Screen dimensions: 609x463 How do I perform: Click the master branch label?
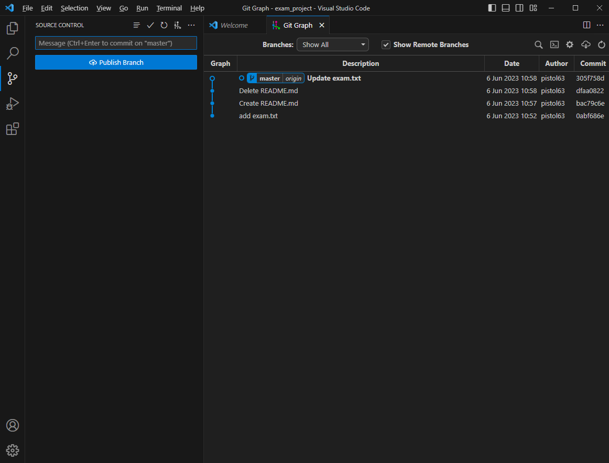[x=269, y=78]
